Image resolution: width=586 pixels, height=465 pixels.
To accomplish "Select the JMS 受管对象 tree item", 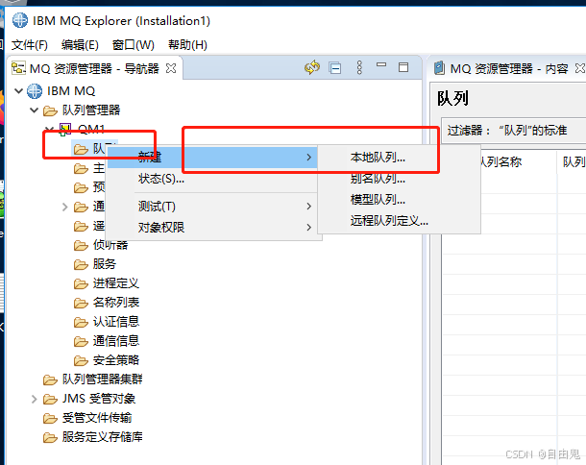I will 99,399.
